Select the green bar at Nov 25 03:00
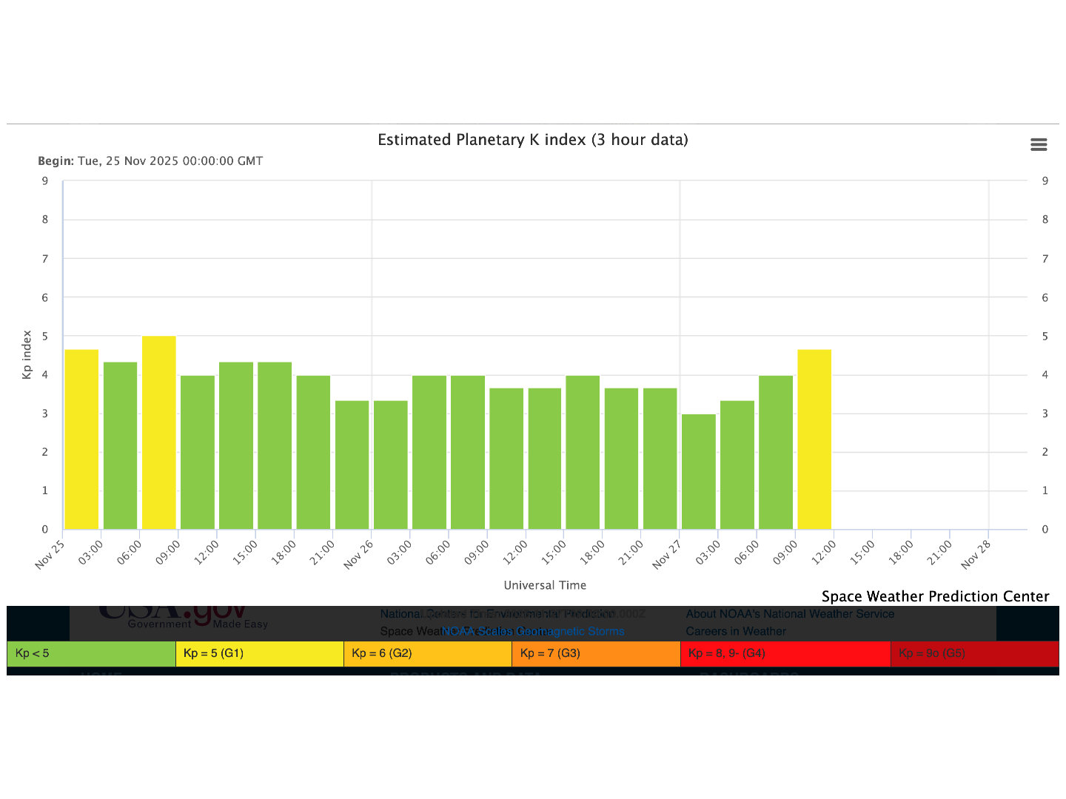Viewport: 1066px width, 799px height. pyautogui.click(x=121, y=445)
